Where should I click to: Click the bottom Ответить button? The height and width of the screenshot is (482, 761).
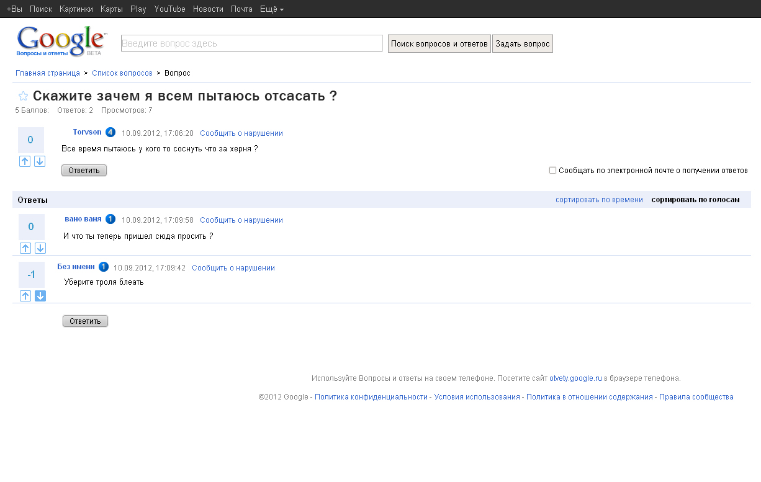point(86,321)
